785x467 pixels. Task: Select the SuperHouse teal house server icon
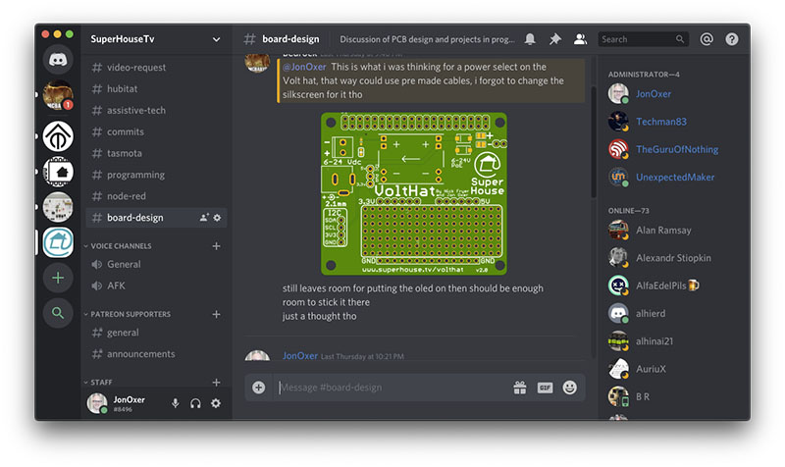coord(58,242)
